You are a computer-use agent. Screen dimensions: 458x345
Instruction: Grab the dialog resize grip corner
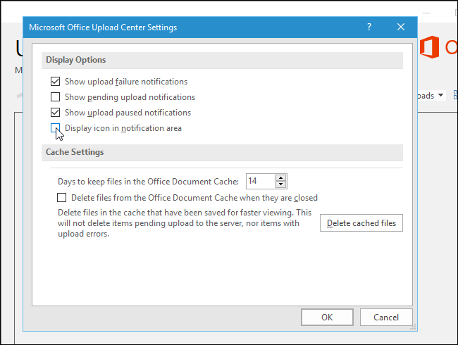pos(414,327)
